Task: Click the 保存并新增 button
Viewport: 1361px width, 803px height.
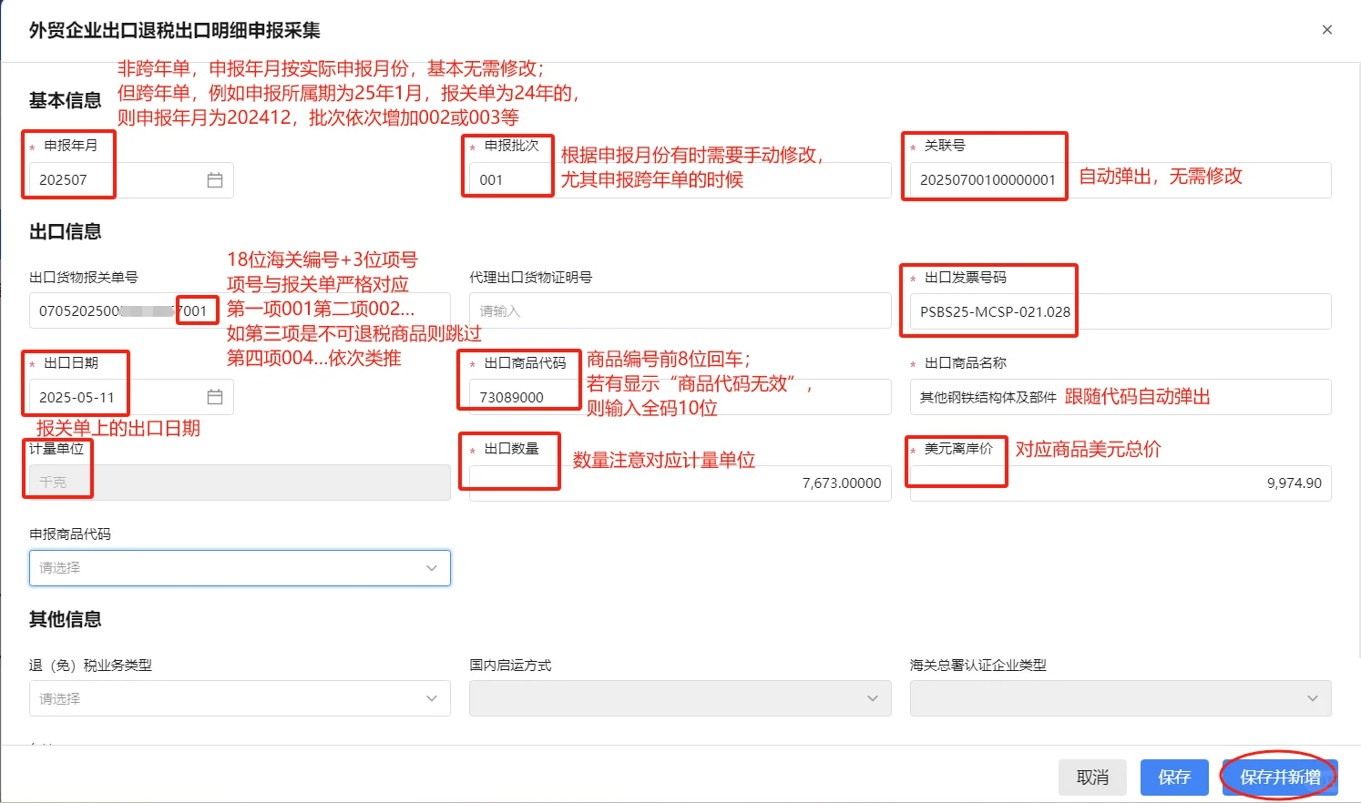Action: (1278, 777)
